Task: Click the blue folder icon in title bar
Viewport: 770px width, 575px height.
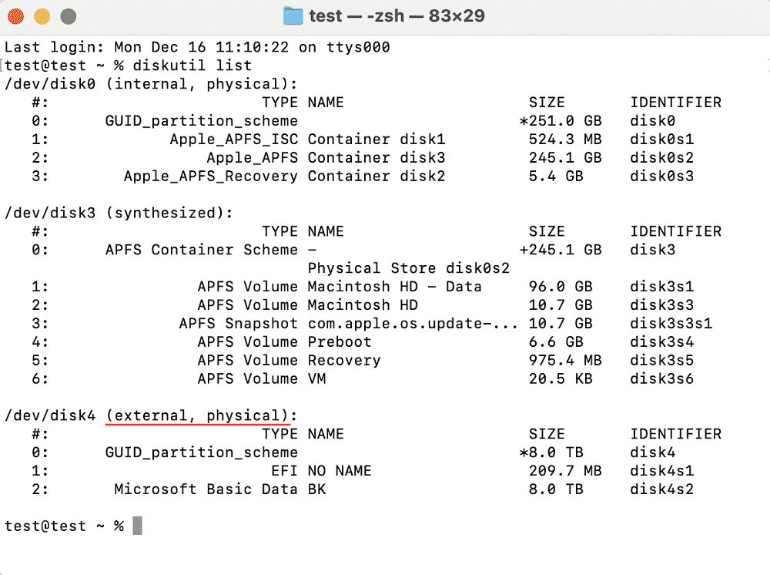Action: click(x=293, y=16)
